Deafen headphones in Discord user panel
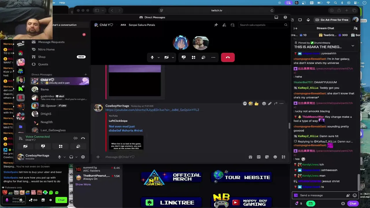 pos(71,157)
